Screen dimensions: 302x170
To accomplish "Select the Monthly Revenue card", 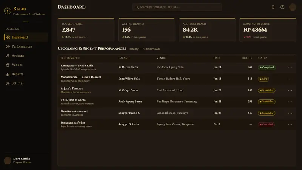I will (x=268, y=30).
